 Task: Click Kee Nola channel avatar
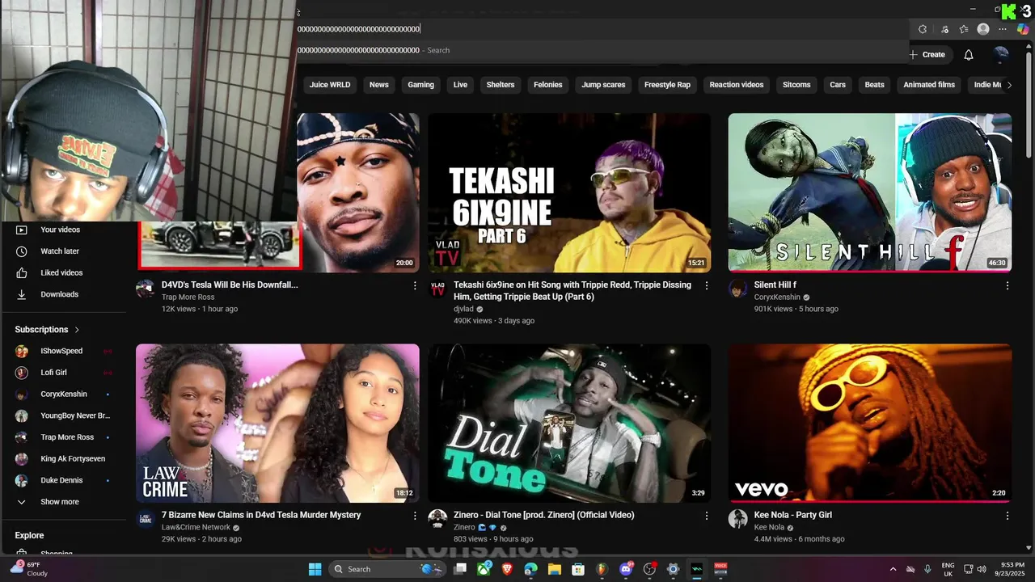pos(737,519)
